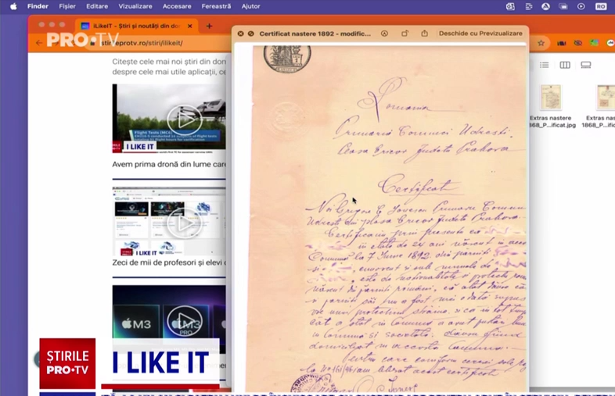615x396 pixels.
Task: Play the drone video thumbnail
Action: (x=184, y=119)
